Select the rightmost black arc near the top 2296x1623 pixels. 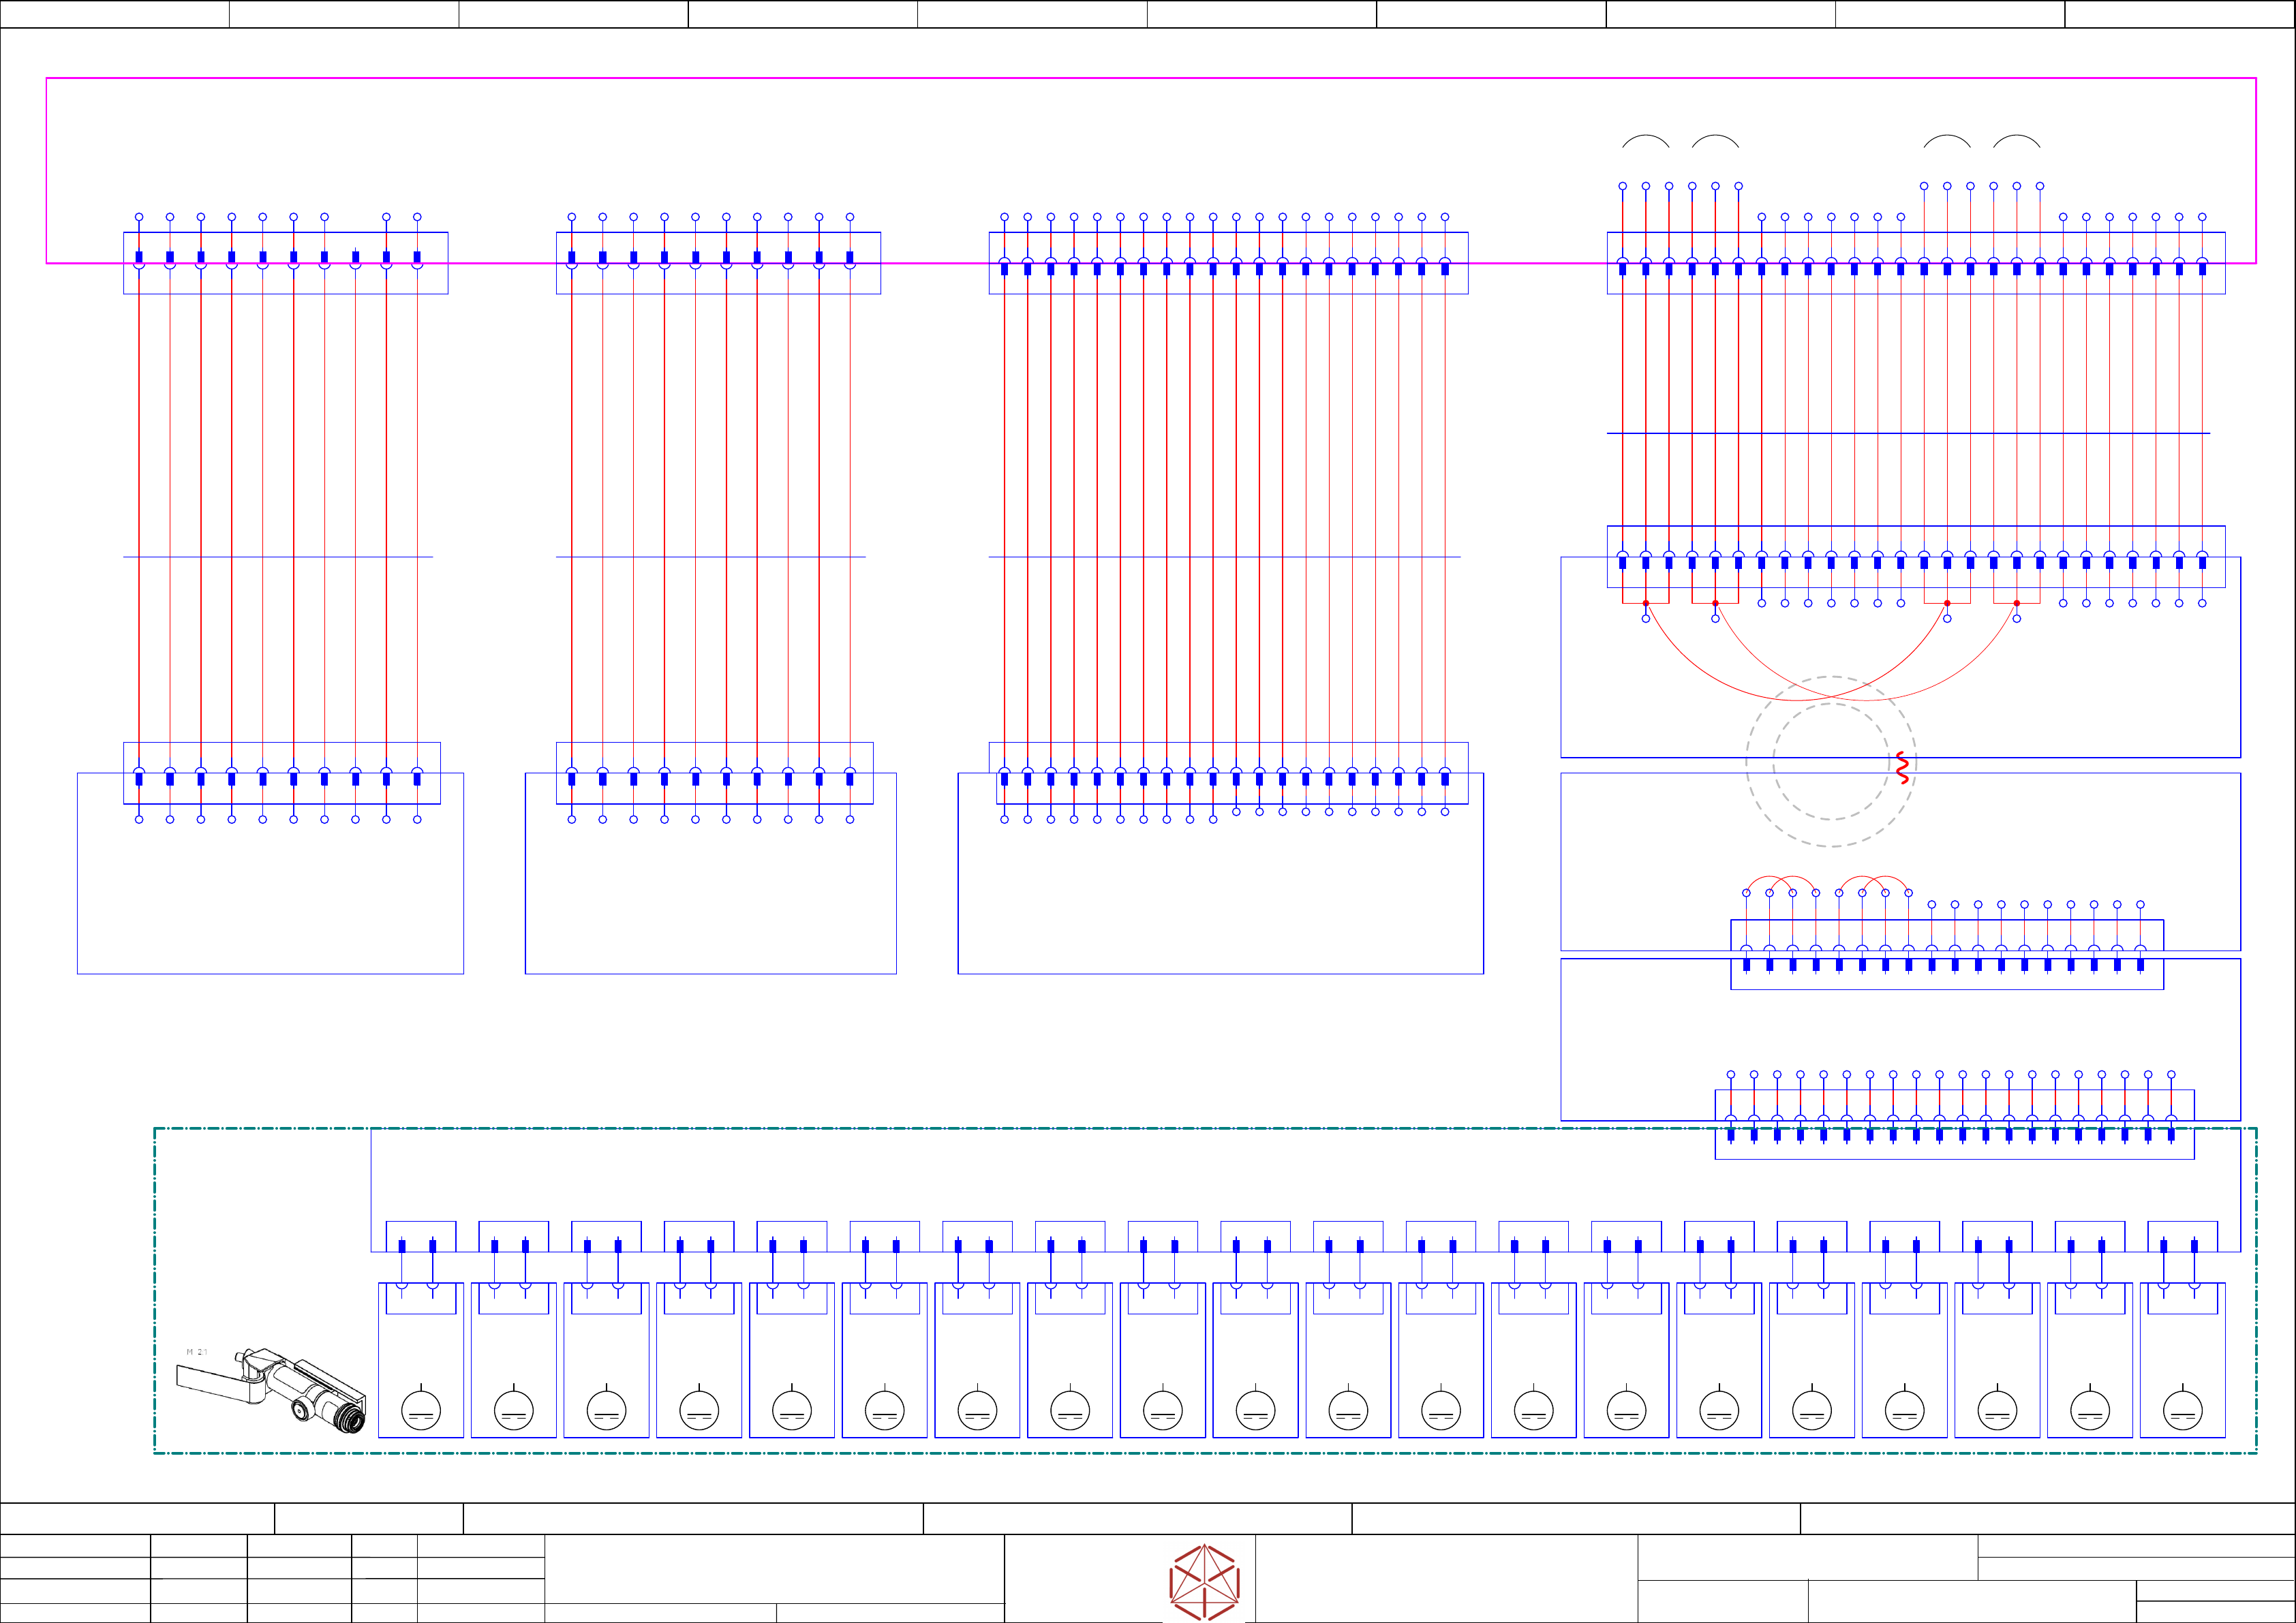click(x=2016, y=137)
